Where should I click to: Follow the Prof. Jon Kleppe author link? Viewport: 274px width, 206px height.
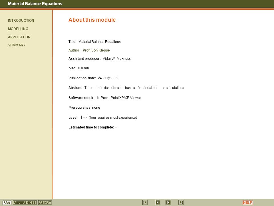(96, 50)
